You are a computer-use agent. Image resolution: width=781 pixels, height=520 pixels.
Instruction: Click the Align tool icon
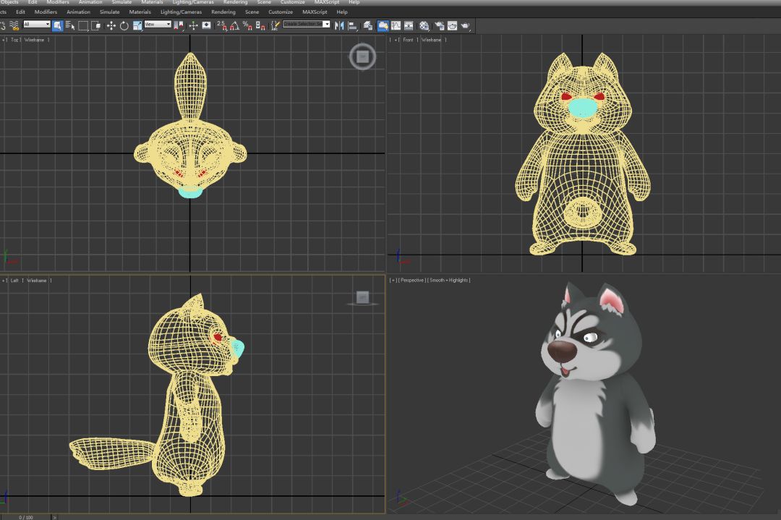pyautogui.click(x=352, y=25)
